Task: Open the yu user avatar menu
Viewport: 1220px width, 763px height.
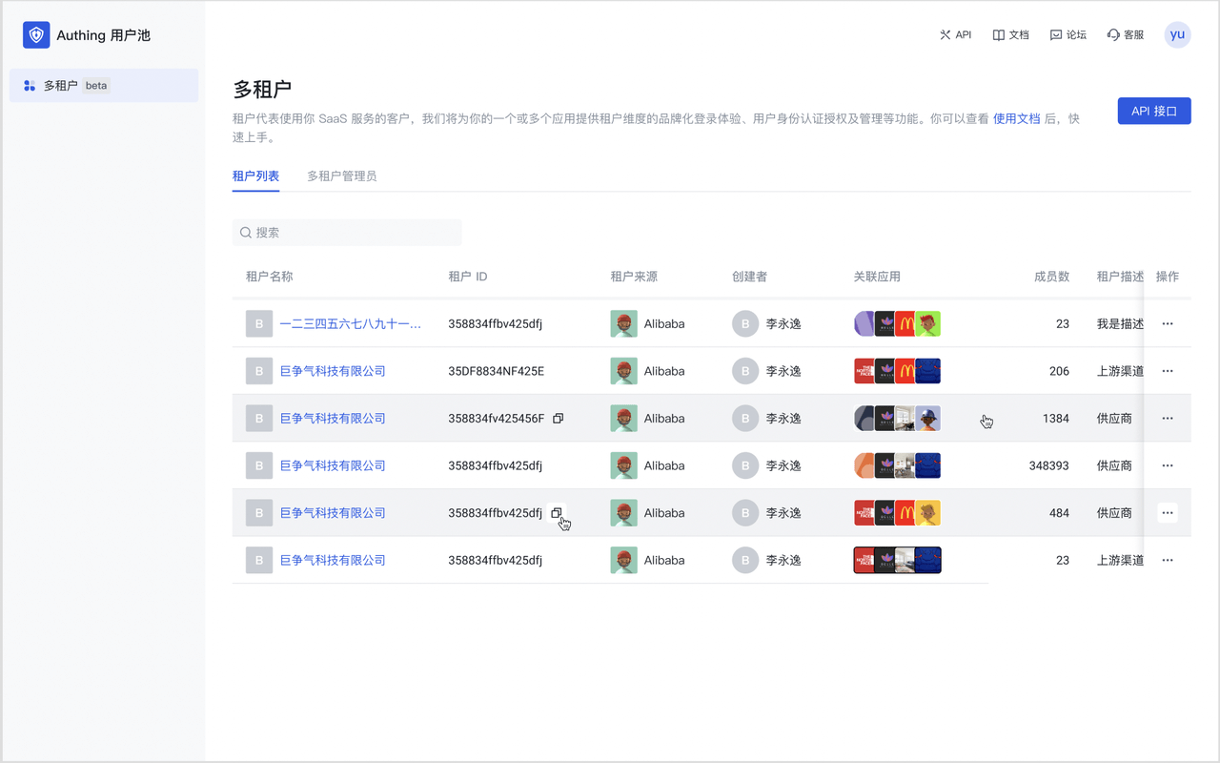Action: point(1177,34)
